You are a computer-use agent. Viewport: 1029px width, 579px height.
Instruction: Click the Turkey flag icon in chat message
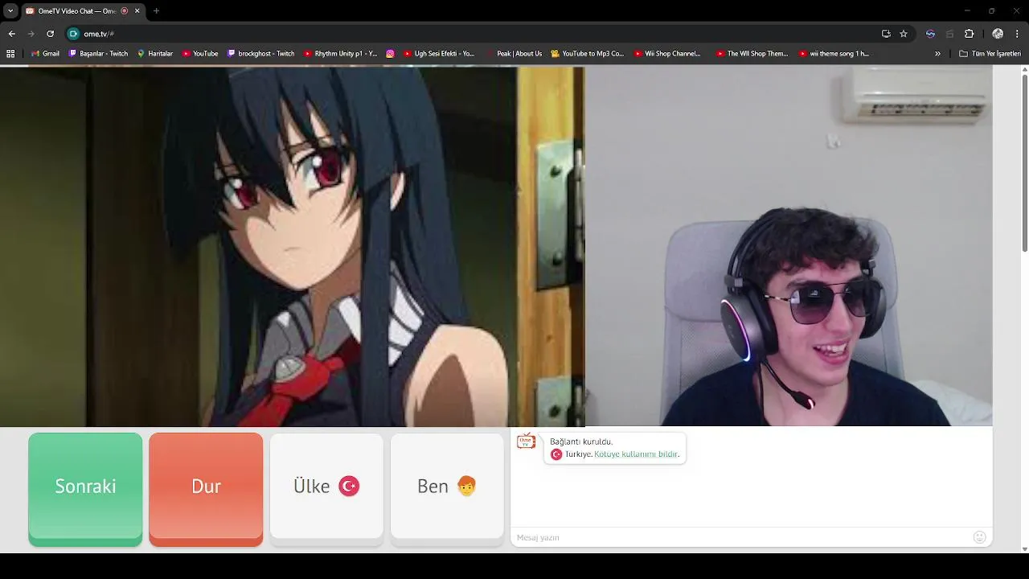coord(556,454)
